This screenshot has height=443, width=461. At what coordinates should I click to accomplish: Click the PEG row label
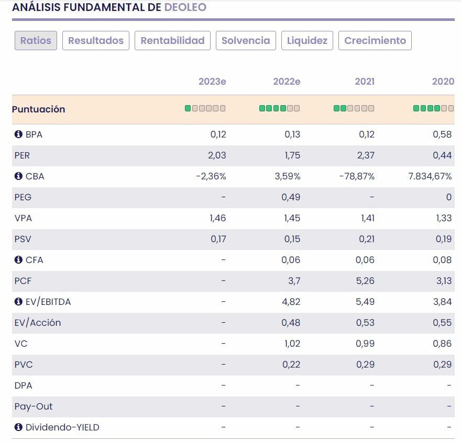(23, 197)
